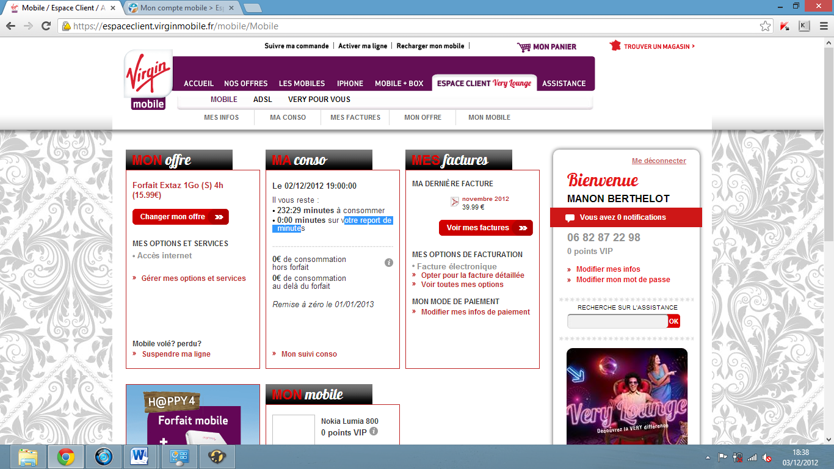Show hidden system tray icons
This screenshot has height=469, width=834.
point(708,457)
